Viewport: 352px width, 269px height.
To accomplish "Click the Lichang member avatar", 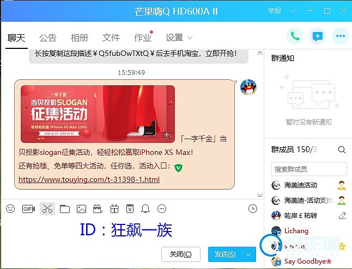I will pos(276,231).
